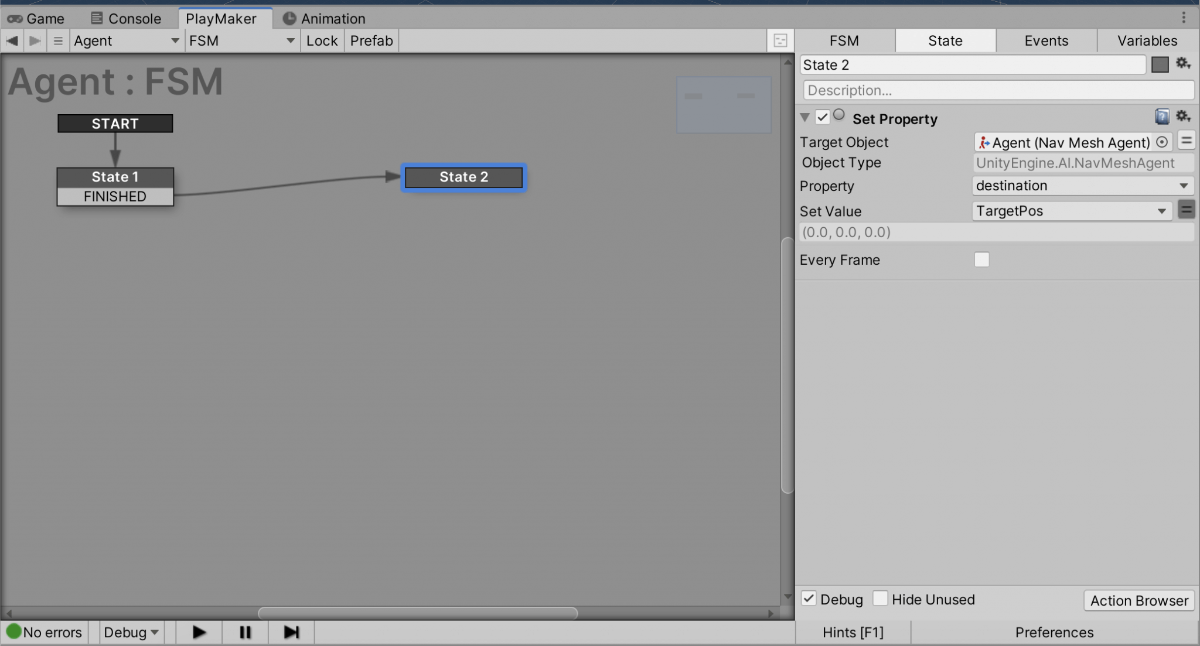
Task: Toggle the minimap icon in toolbar
Action: pyautogui.click(x=780, y=40)
